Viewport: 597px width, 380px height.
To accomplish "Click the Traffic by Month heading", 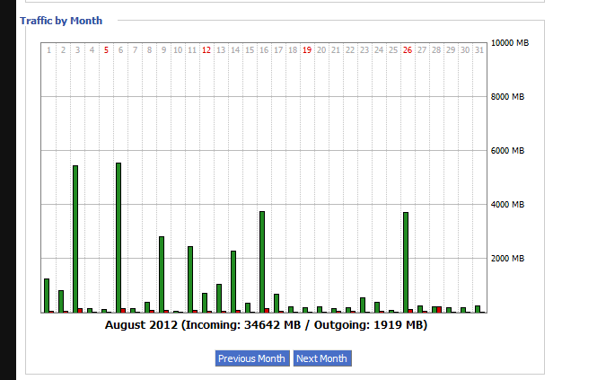I will [x=61, y=20].
